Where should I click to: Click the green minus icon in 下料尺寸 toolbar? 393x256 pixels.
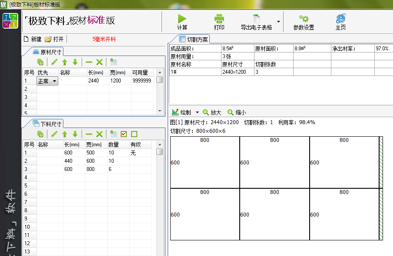(x=89, y=134)
